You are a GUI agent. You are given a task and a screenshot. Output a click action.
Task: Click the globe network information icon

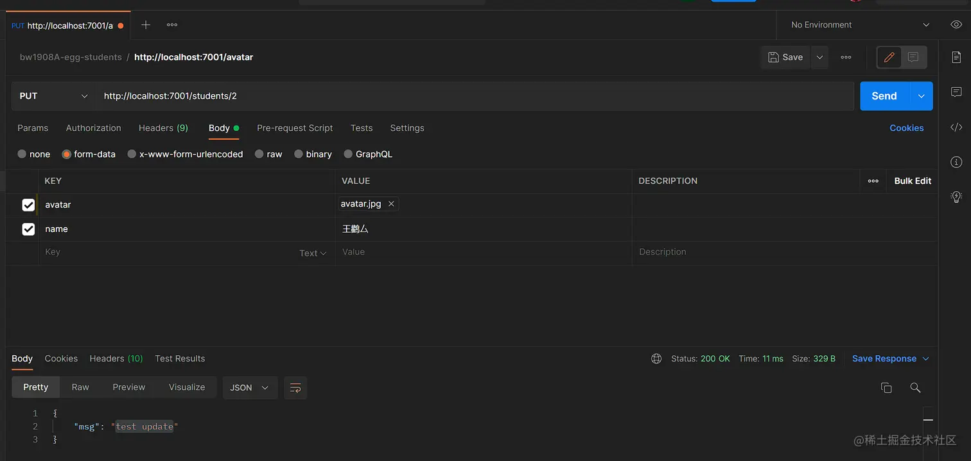pos(656,359)
